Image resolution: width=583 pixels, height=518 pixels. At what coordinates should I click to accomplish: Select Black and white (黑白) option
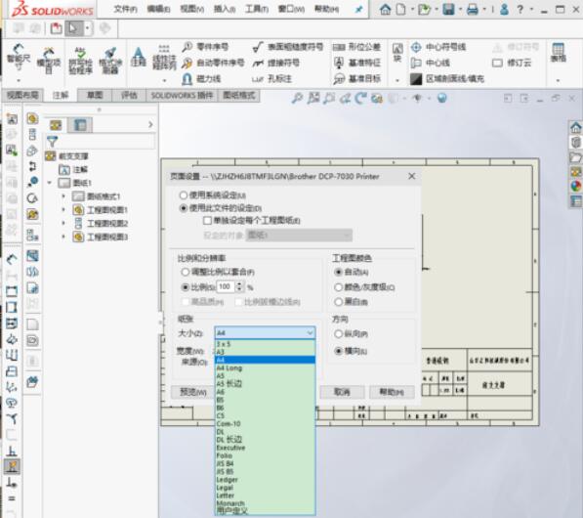[338, 302]
